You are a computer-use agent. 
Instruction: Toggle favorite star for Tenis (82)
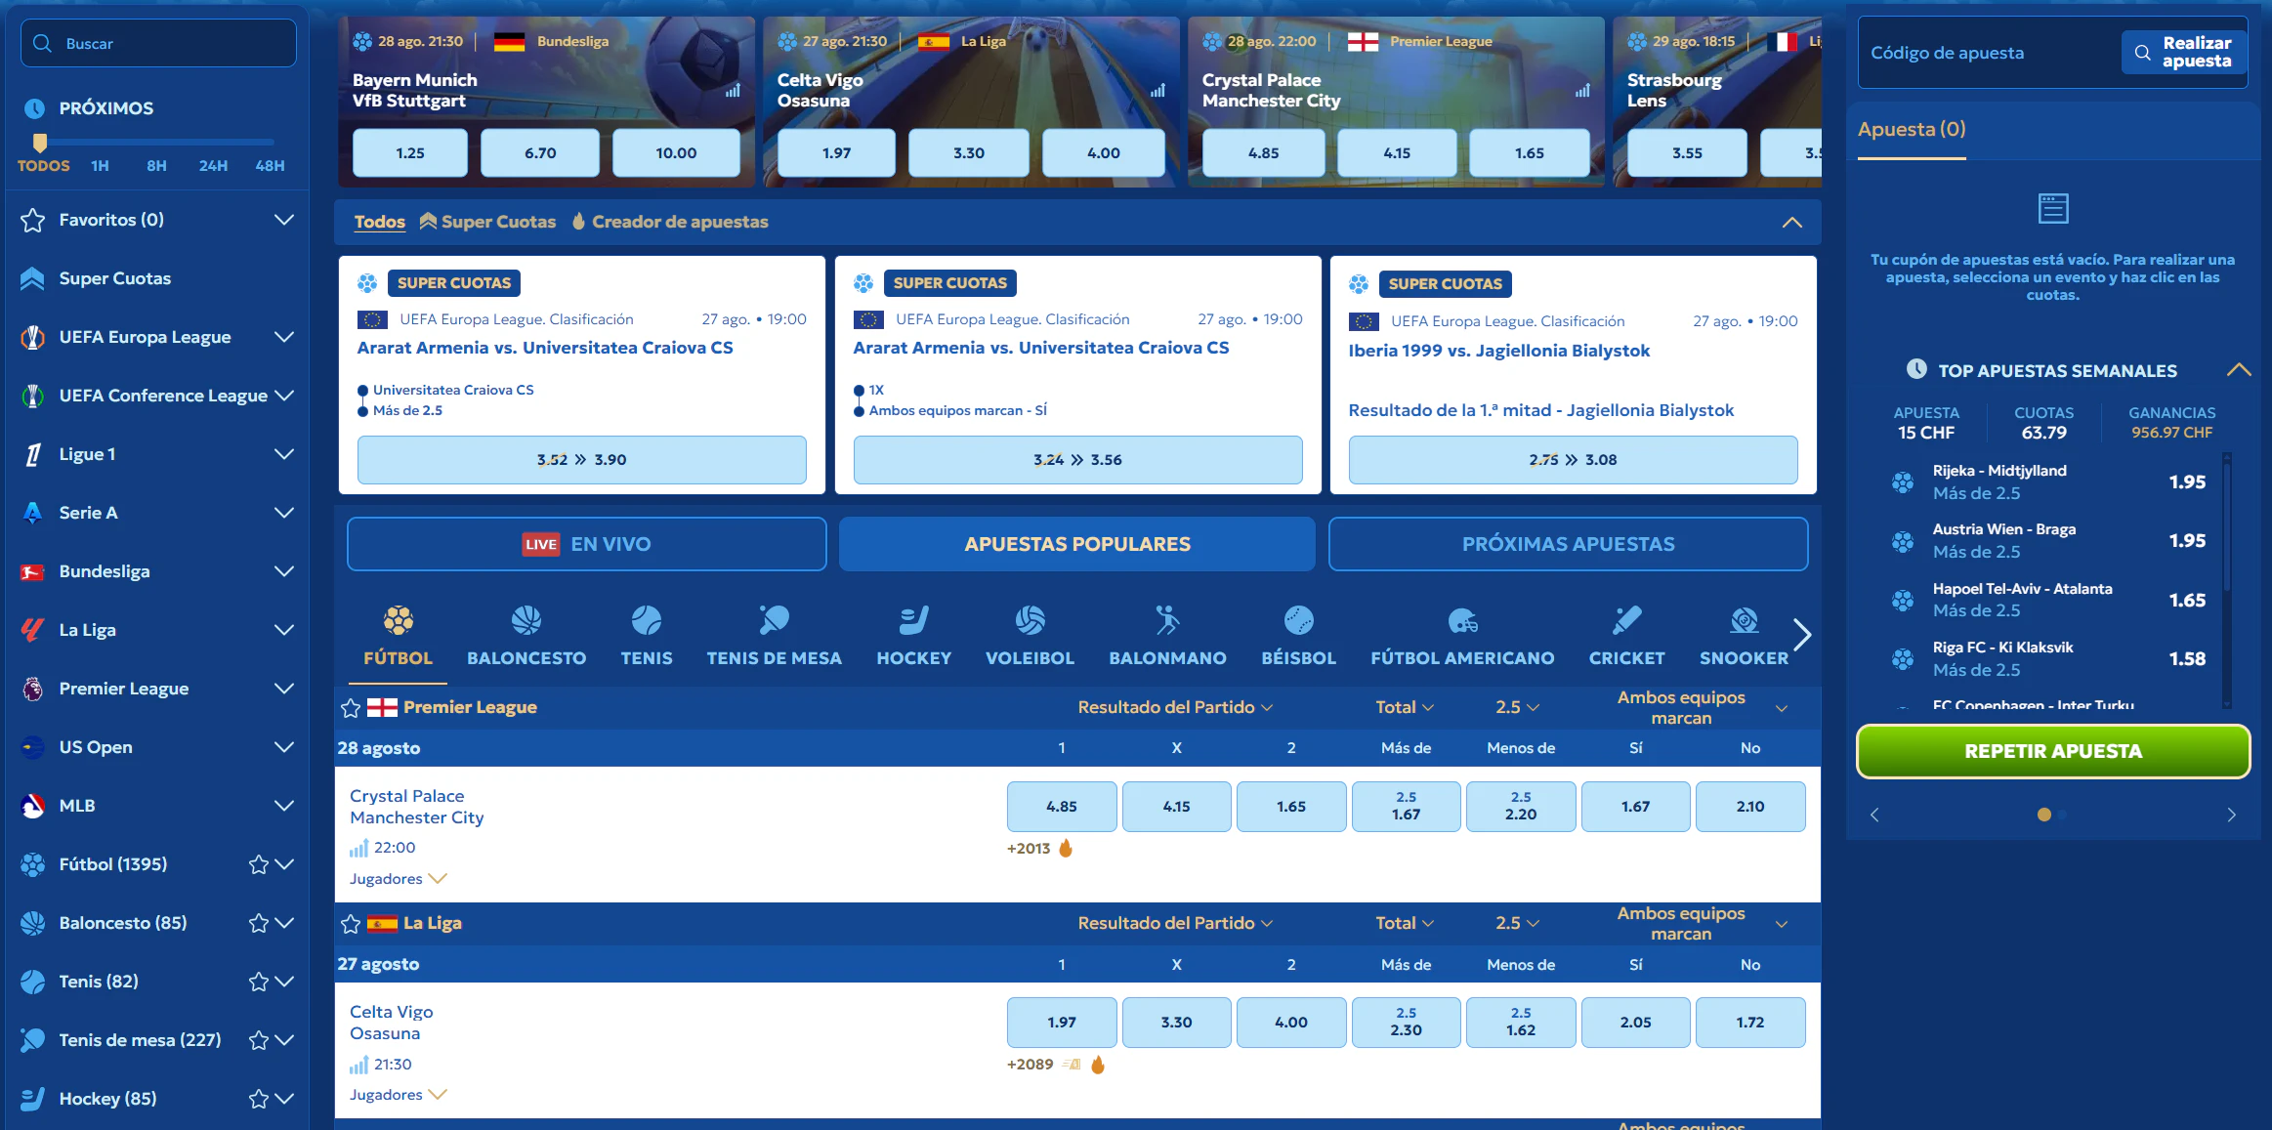[259, 982]
